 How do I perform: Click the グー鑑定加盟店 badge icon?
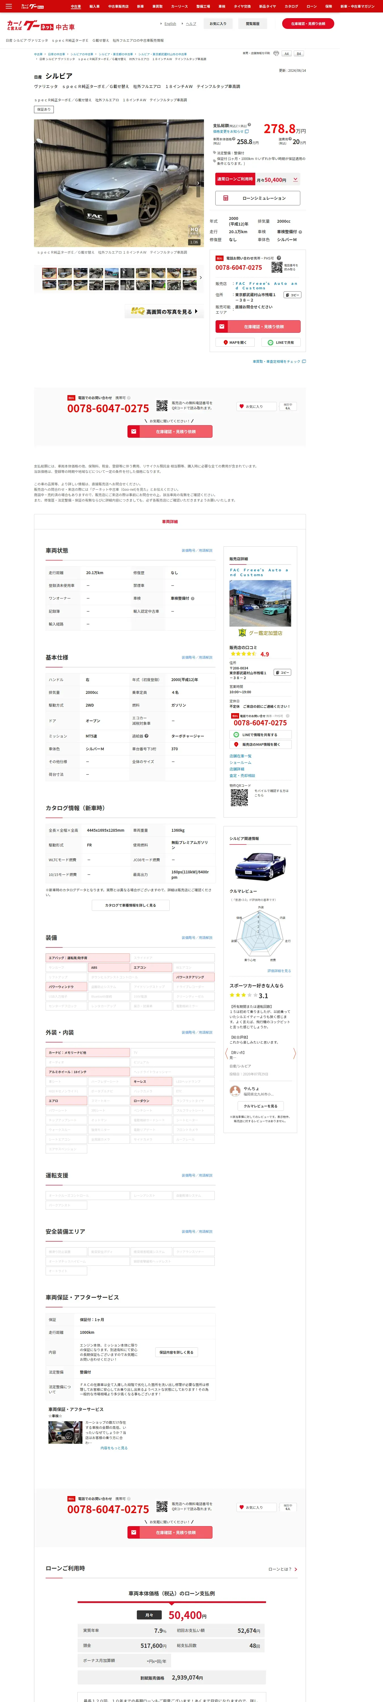(242, 633)
